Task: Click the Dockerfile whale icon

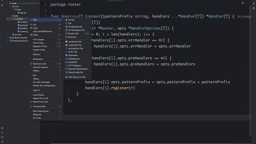Action: (66, 62)
